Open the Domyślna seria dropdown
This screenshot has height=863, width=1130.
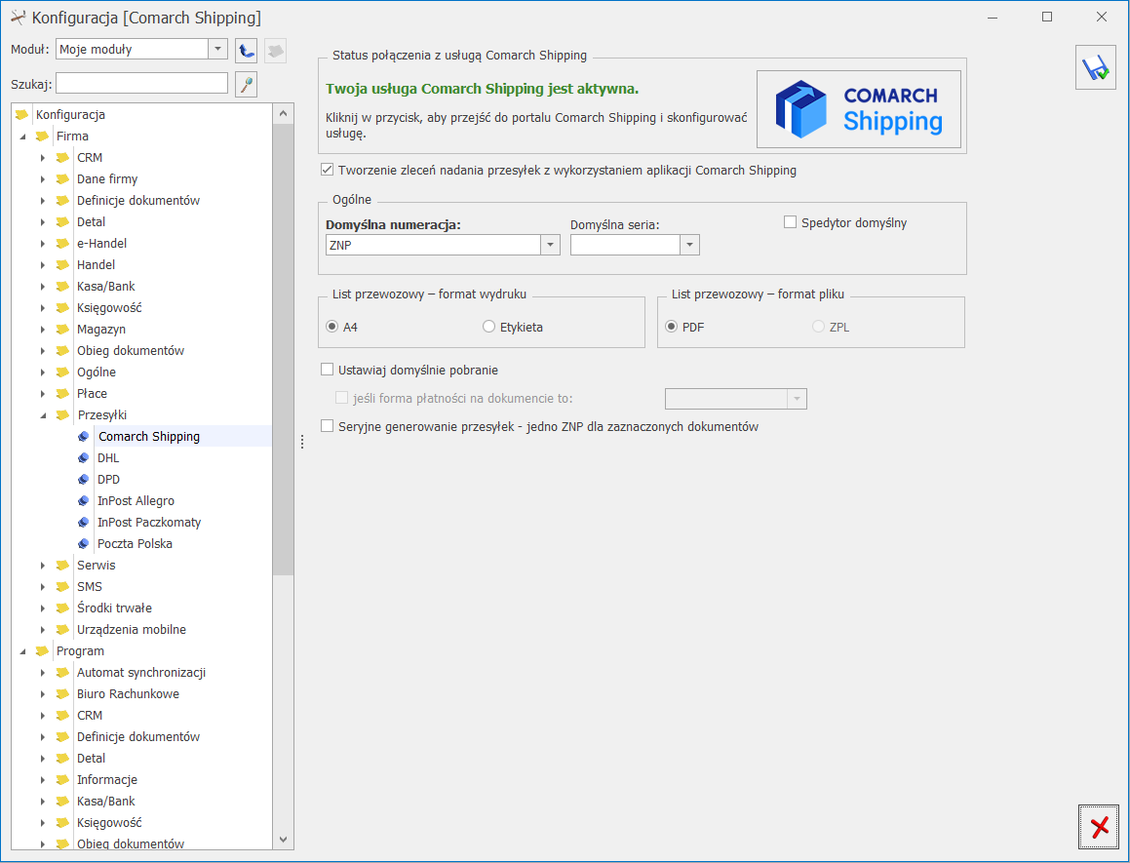689,245
